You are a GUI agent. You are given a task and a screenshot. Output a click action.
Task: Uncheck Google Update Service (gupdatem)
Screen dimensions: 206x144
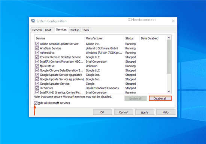click(x=37, y=79)
